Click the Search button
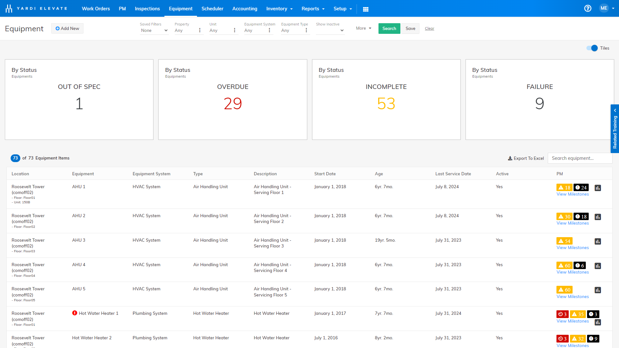619x348 pixels. (x=389, y=28)
